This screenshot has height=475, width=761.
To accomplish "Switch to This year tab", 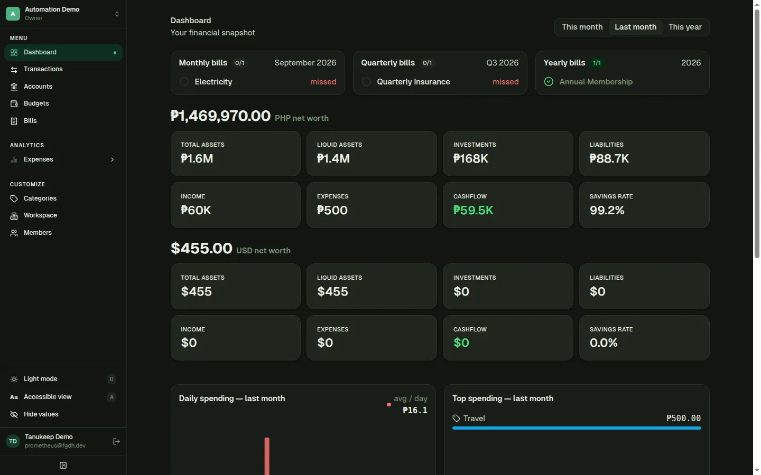I will (685, 27).
